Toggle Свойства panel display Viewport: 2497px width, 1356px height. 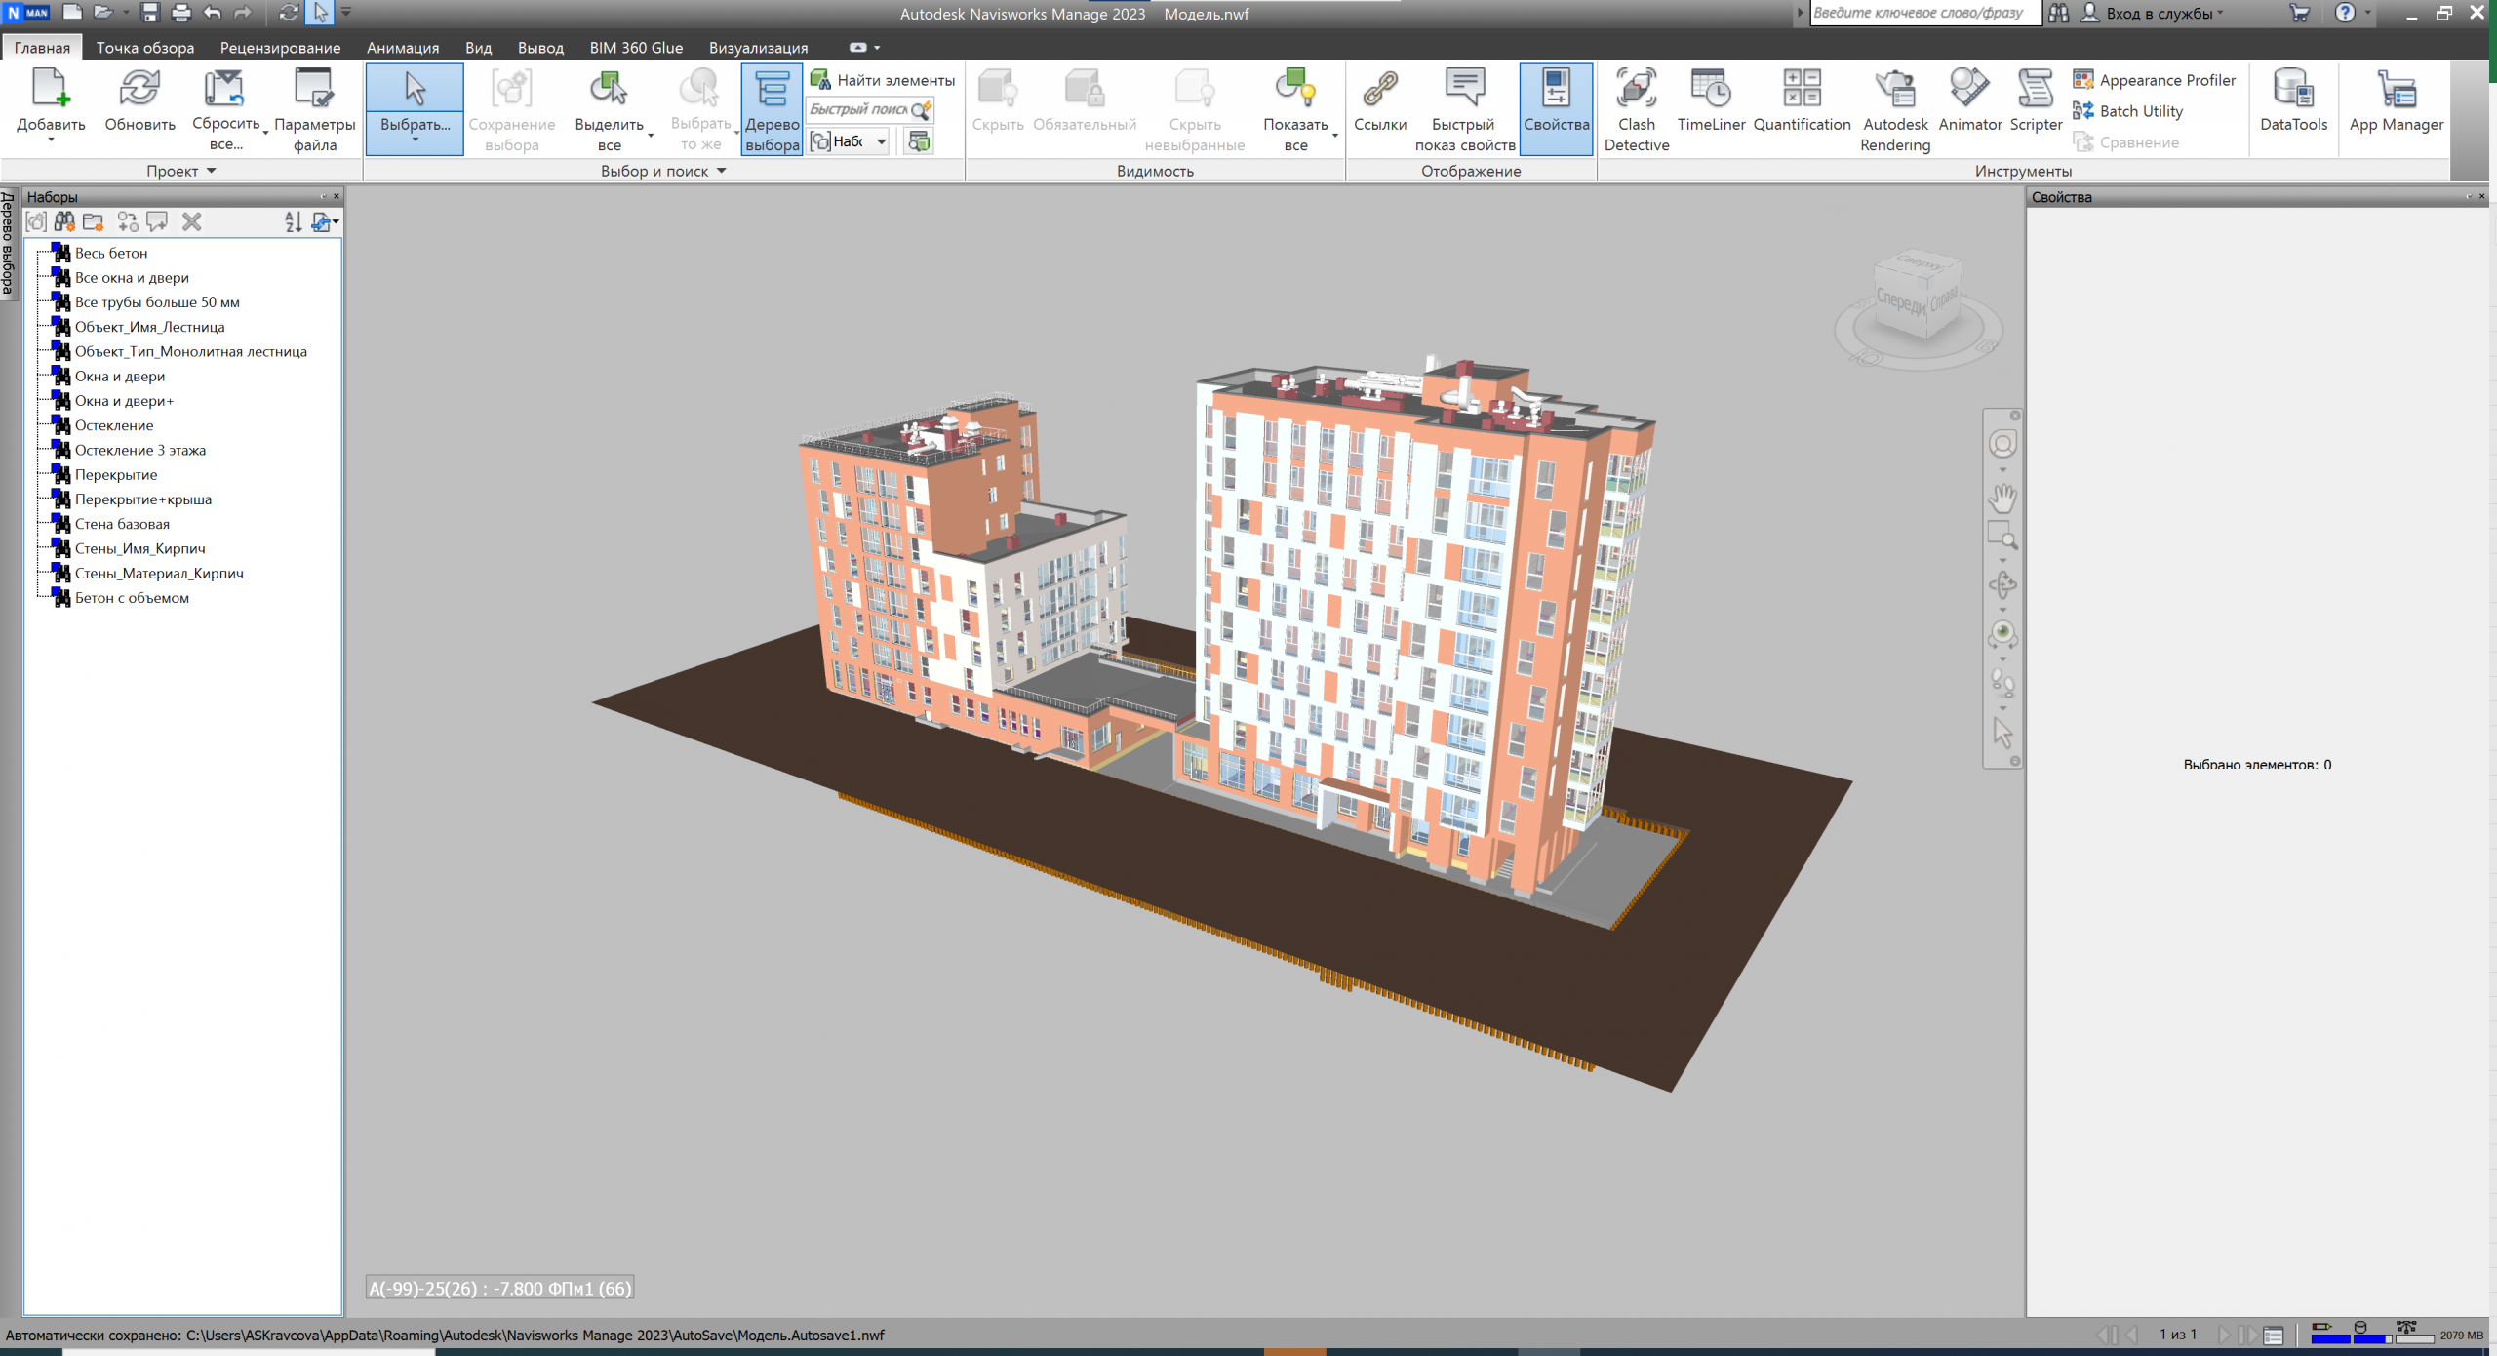tap(1555, 107)
